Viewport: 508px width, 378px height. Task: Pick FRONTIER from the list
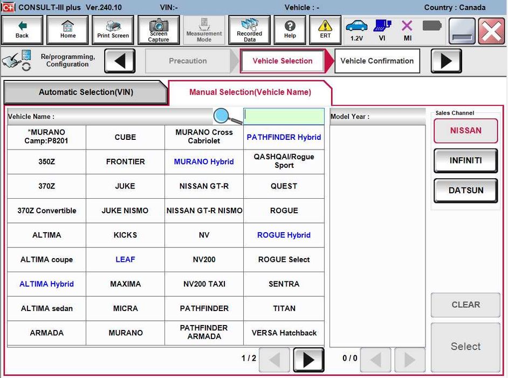point(125,161)
